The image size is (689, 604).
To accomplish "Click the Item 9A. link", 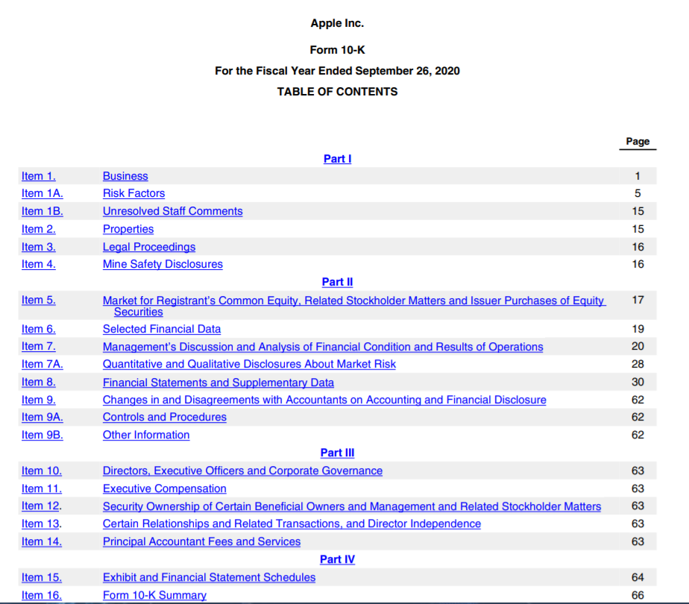I will (x=43, y=417).
